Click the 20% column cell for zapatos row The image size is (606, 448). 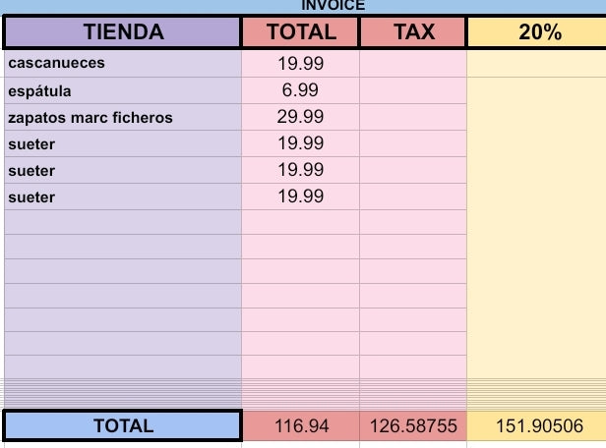coord(538,117)
